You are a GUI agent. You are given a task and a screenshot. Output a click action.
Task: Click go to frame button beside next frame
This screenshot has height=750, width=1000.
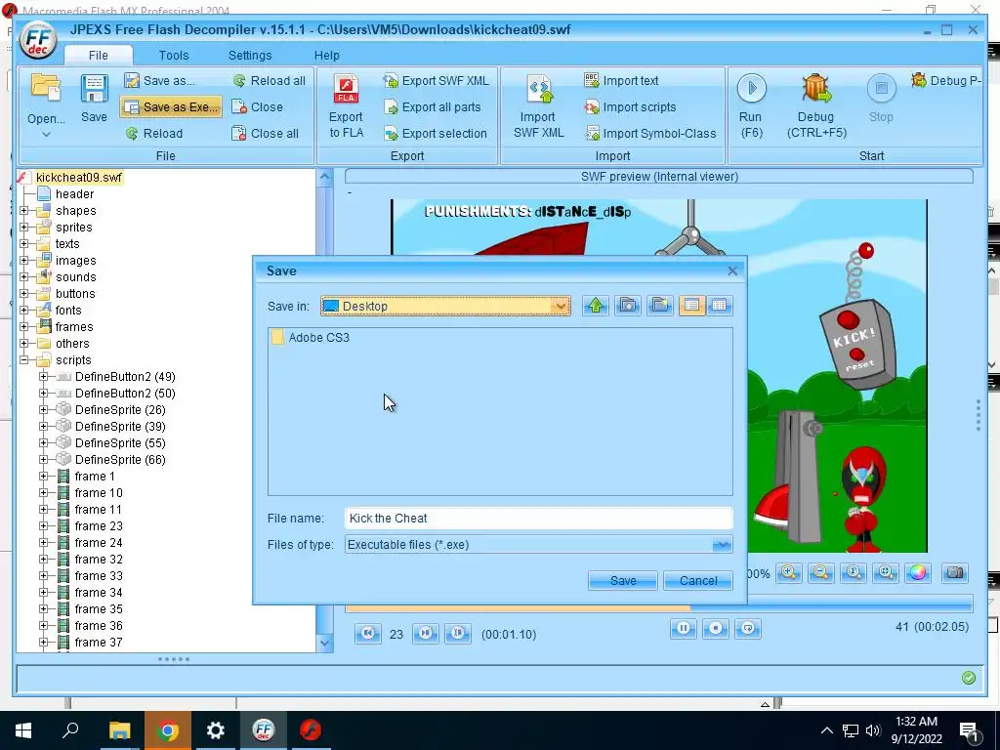coord(457,633)
